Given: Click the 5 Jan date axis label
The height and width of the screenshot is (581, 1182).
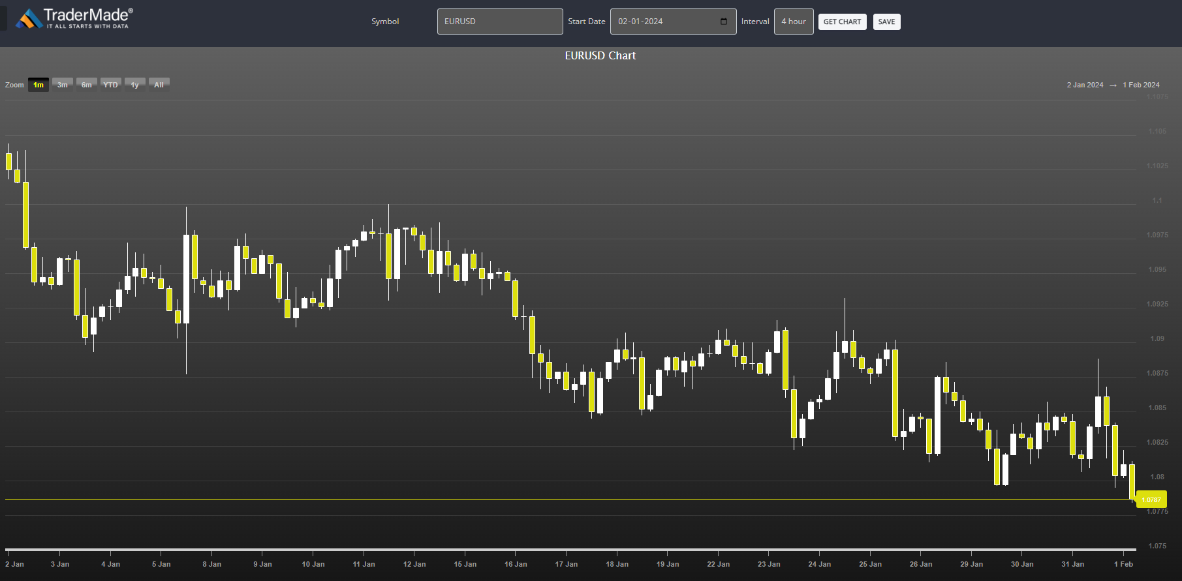Looking at the screenshot, I should (161, 564).
